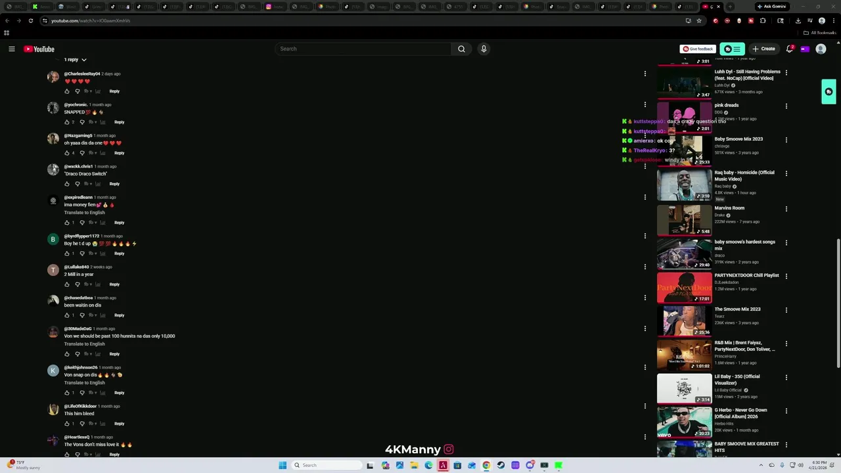Collapse the '1 reply' thread
This screenshot has width=841, height=473.
click(x=75, y=60)
